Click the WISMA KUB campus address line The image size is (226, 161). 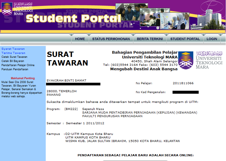click(123, 141)
